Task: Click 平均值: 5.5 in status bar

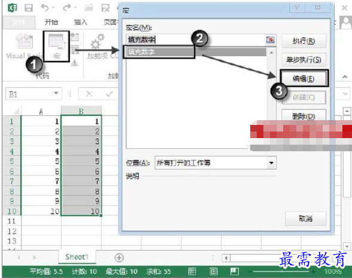Action: coord(46,271)
